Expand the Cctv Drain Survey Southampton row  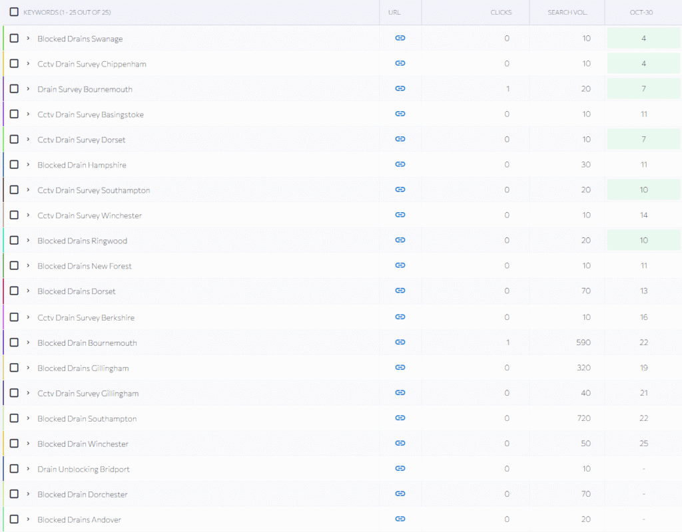click(x=28, y=190)
